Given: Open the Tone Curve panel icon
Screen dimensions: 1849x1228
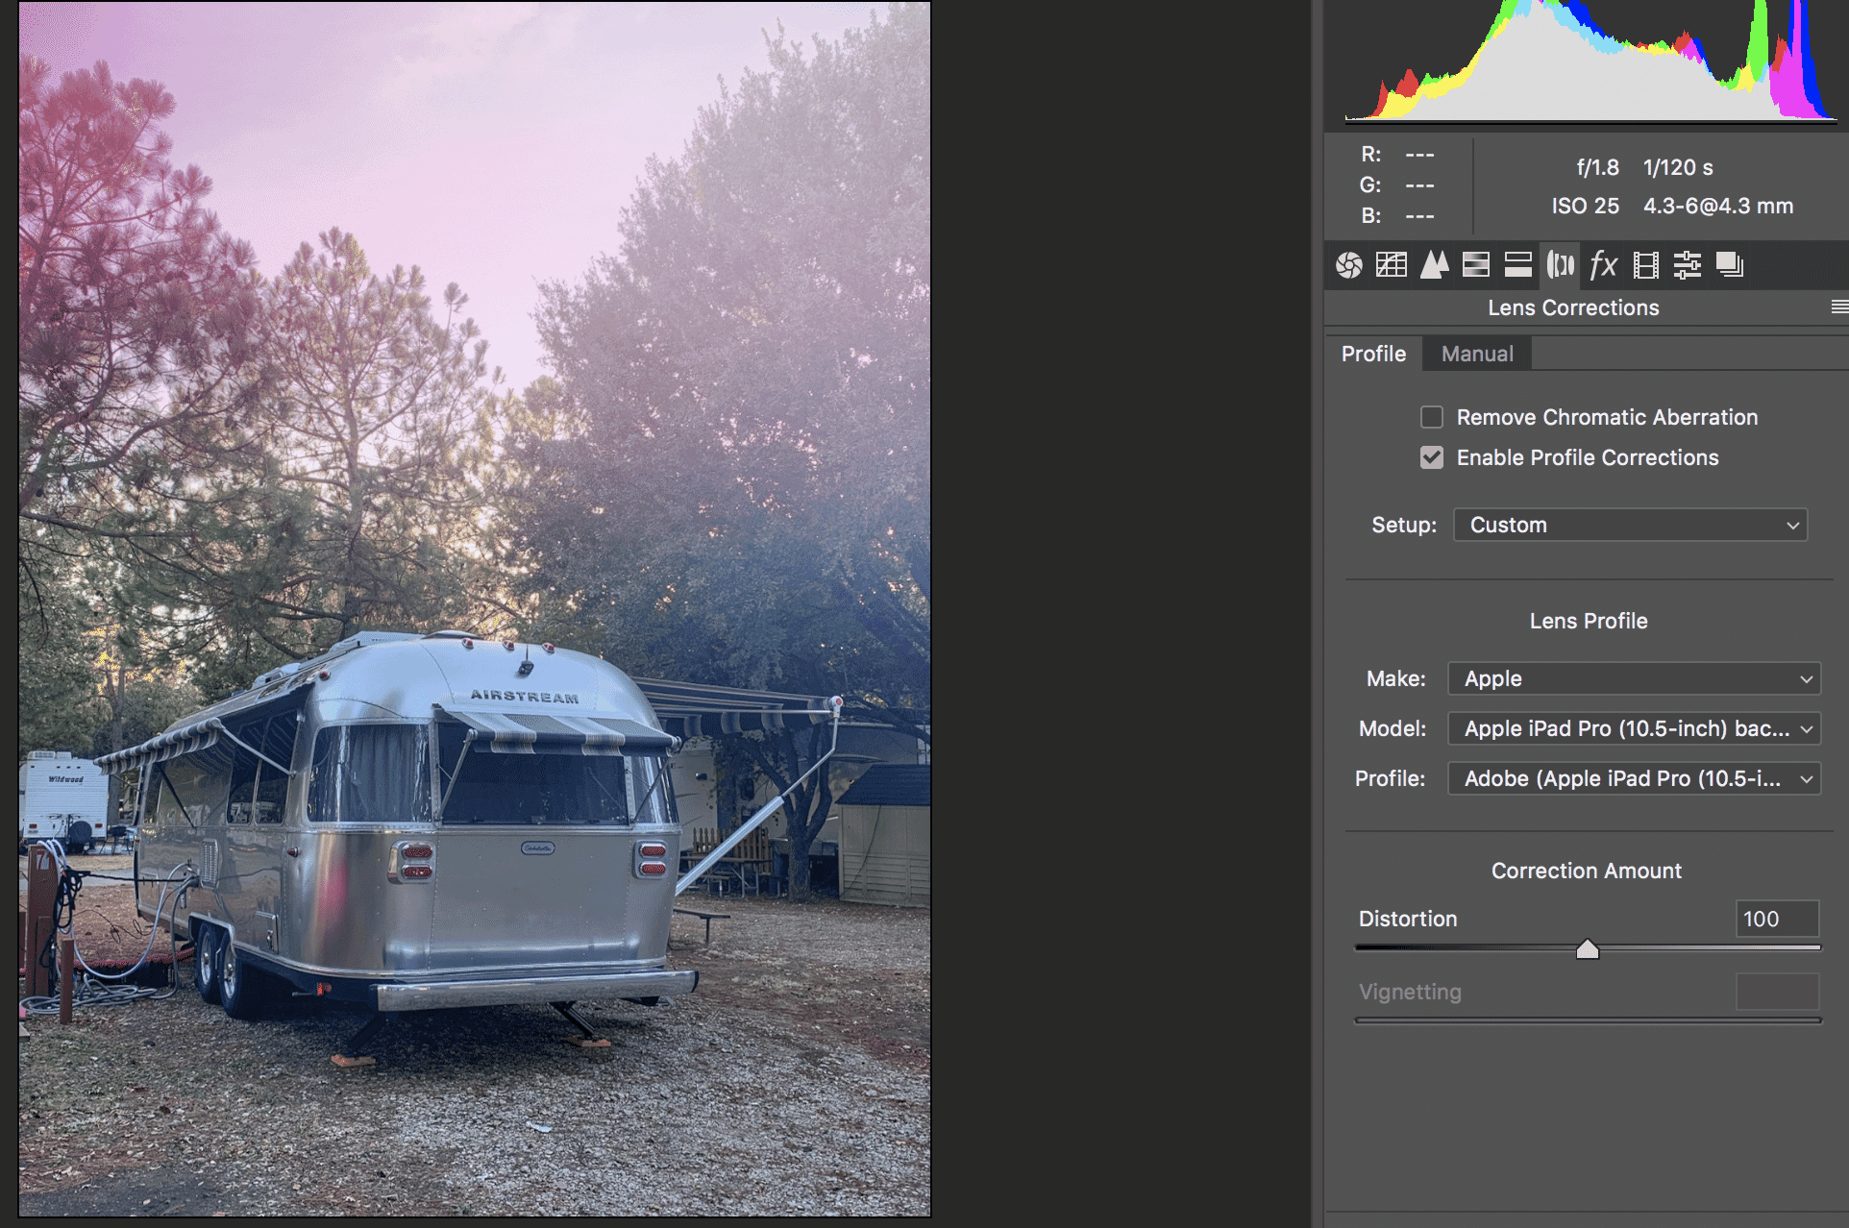Looking at the screenshot, I should (1391, 264).
